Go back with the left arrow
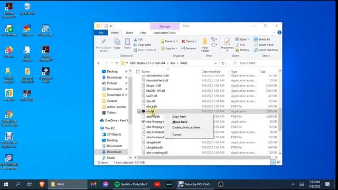The image size is (338, 190). (99, 63)
